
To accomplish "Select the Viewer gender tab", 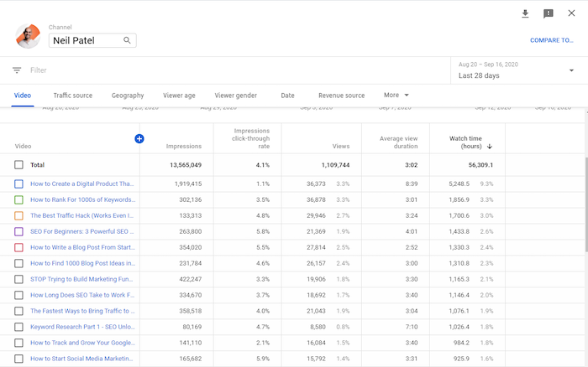I will [235, 96].
